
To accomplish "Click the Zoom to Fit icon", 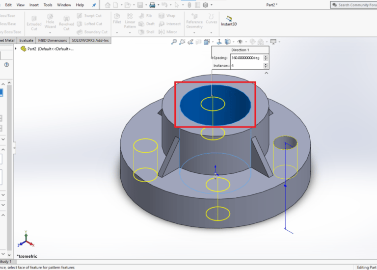I will click(x=174, y=42).
